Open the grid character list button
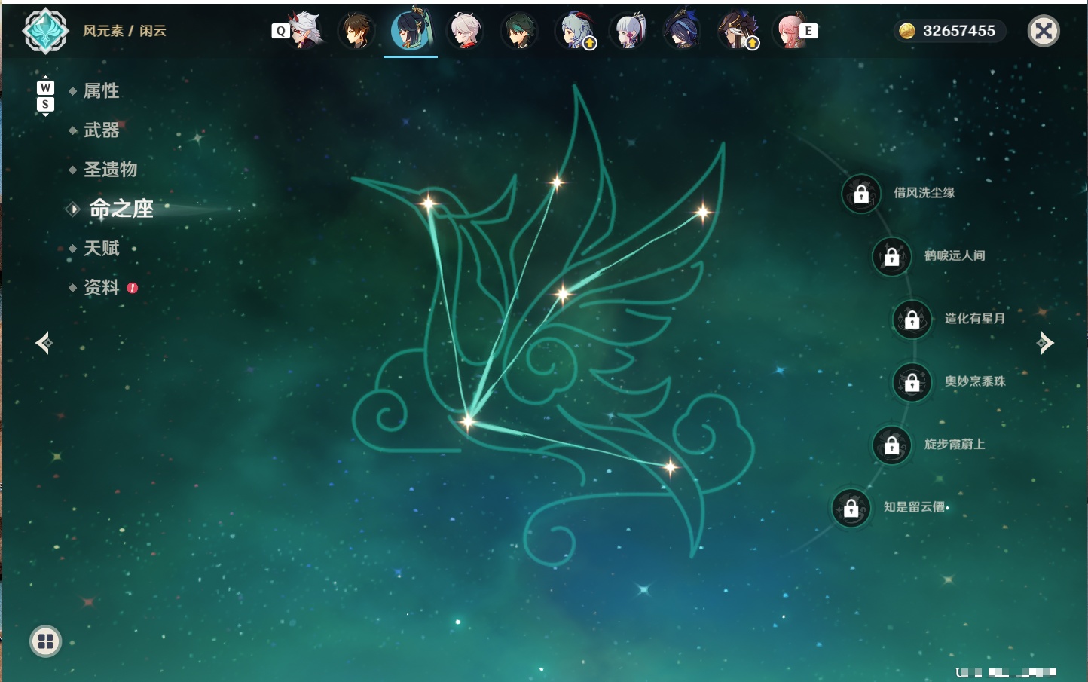The width and height of the screenshot is (1088, 682). [x=45, y=641]
